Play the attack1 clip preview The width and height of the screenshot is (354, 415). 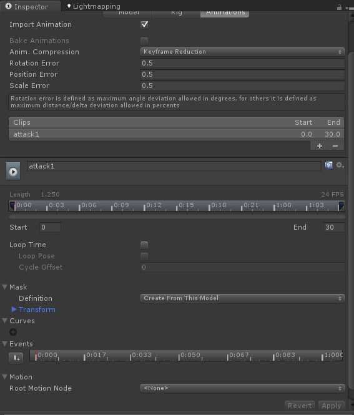click(x=13, y=172)
